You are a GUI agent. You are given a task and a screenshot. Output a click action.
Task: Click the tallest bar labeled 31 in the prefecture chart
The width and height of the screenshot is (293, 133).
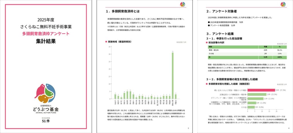173,76
